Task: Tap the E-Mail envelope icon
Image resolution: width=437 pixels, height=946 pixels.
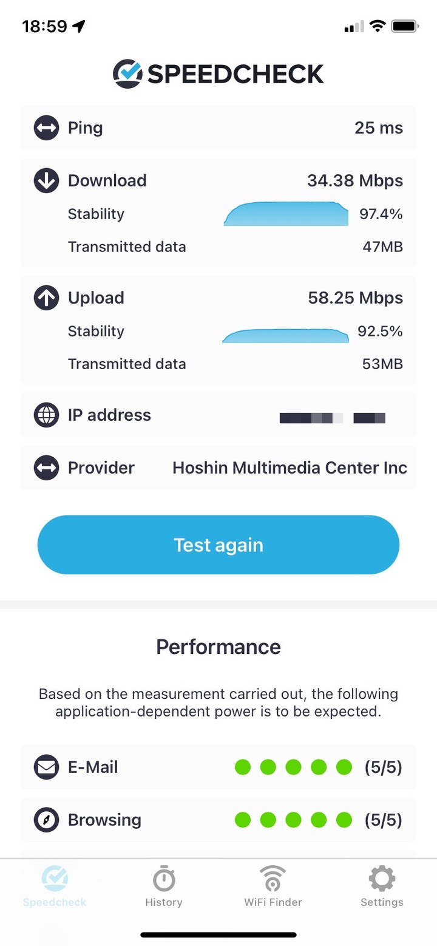Action: 46,767
